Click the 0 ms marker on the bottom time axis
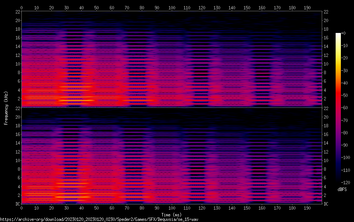 (22, 207)
